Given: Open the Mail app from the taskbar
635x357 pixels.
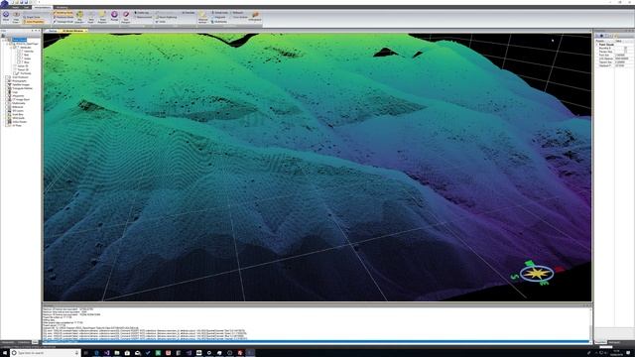Looking at the screenshot, I should (x=137, y=353).
